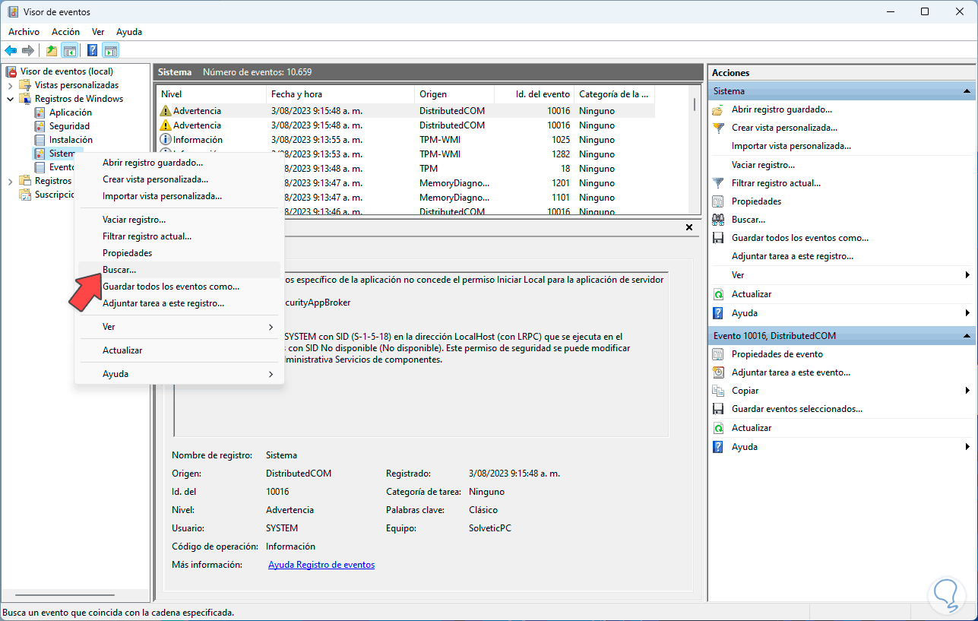978x621 pixels.
Task: Toggle the console tree toolbar icon
Action: point(70,51)
